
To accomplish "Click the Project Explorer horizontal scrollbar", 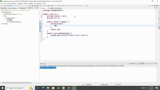I will 17,83.
